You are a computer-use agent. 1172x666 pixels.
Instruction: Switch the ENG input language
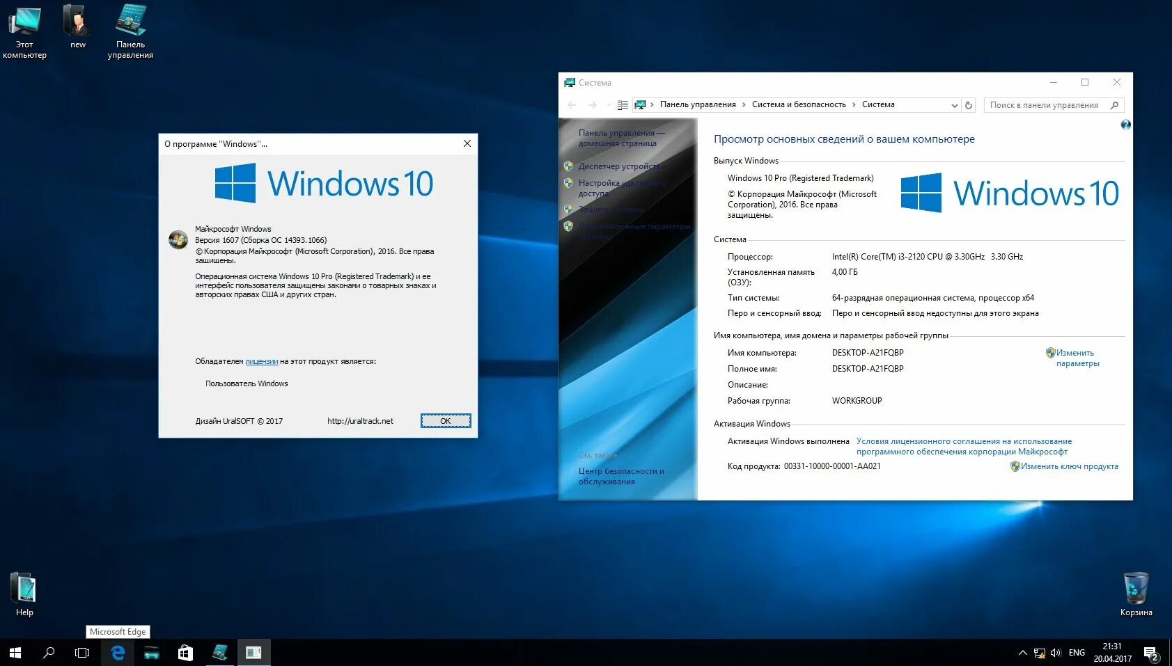(x=1077, y=653)
